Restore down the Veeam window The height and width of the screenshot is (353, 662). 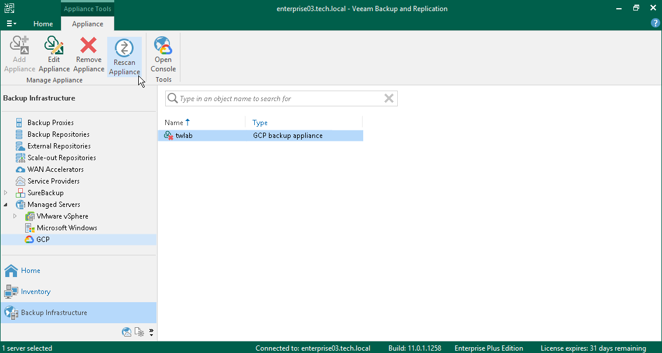coord(636,8)
